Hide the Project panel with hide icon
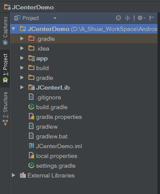Viewport: 160px width, 194px height. [152, 18]
